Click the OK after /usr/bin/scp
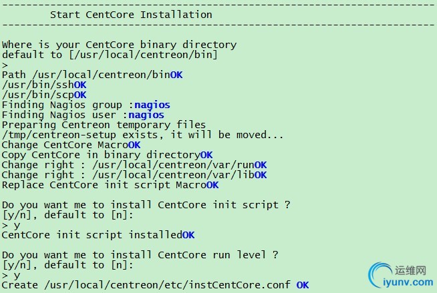Screen dimensions: 437x293 (x=80, y=95)
